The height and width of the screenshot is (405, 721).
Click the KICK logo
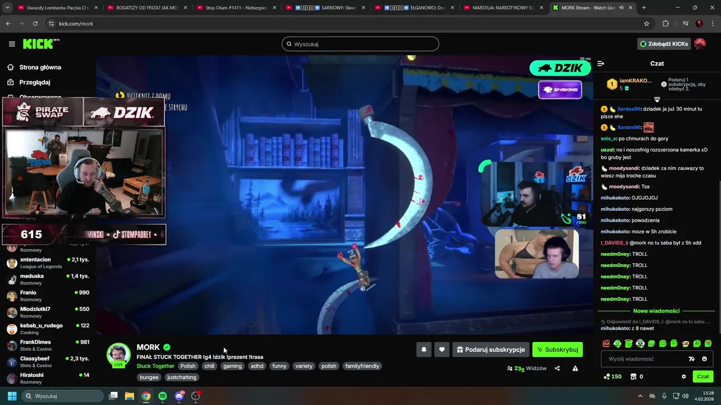tap(41, 44)
